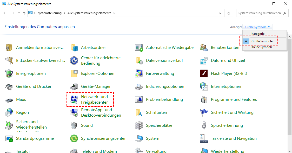Screen dimensions: 292x153
Task: Expand the recent locations chevron
Action: click(x=19, y=13)
